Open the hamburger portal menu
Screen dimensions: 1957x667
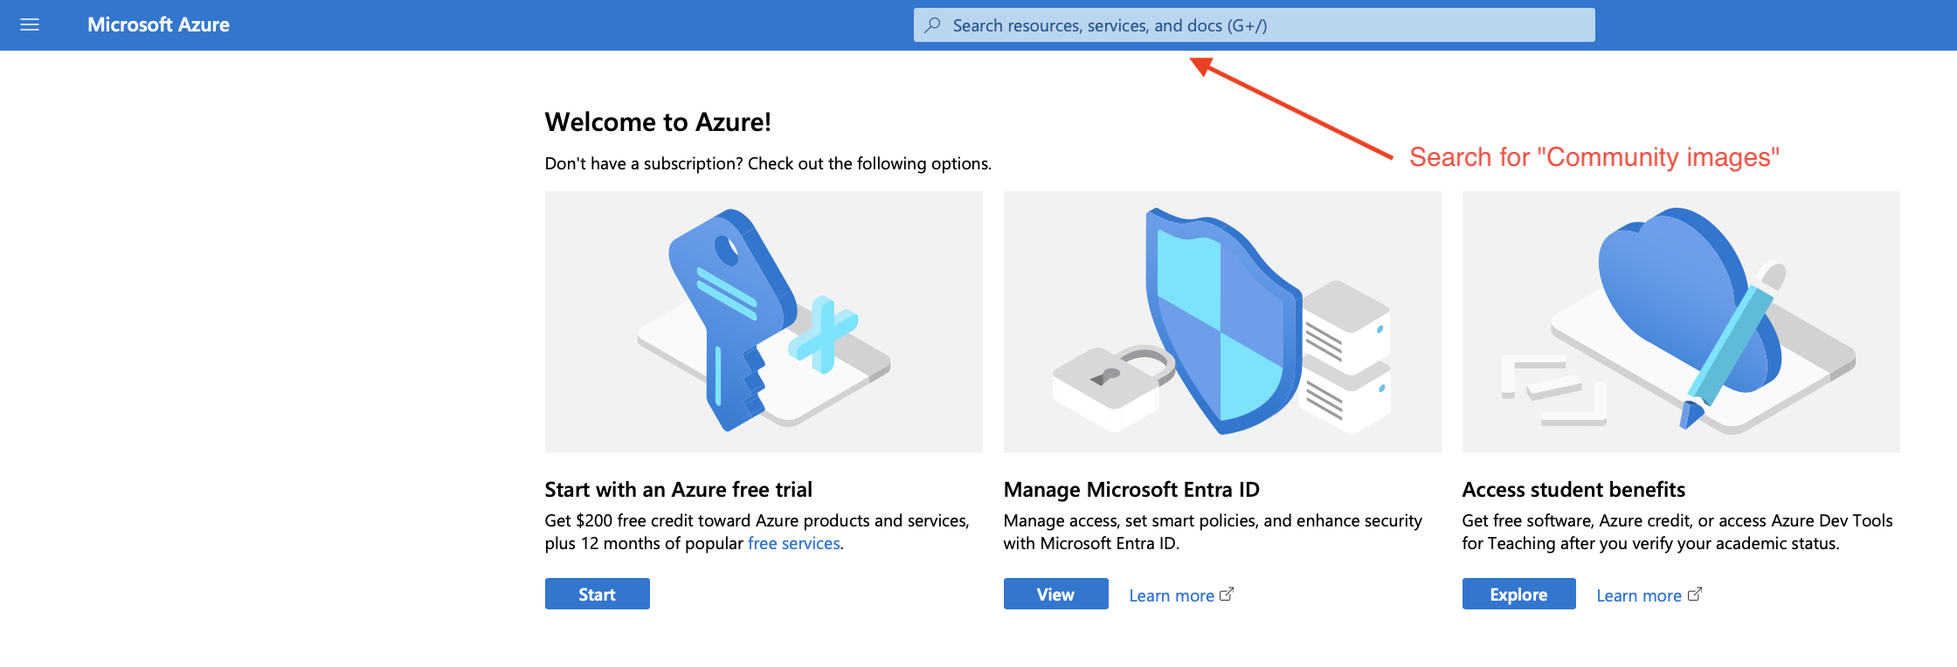pos(30,25)
